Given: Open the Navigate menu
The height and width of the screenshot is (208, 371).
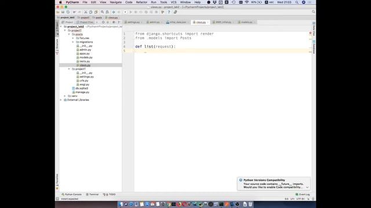Looking at the screenshot, I should tap(116, 2).
